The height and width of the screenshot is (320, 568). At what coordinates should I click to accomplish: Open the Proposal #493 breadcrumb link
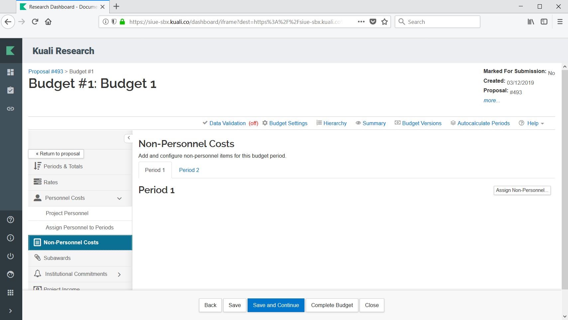click(x=46, y=71)
